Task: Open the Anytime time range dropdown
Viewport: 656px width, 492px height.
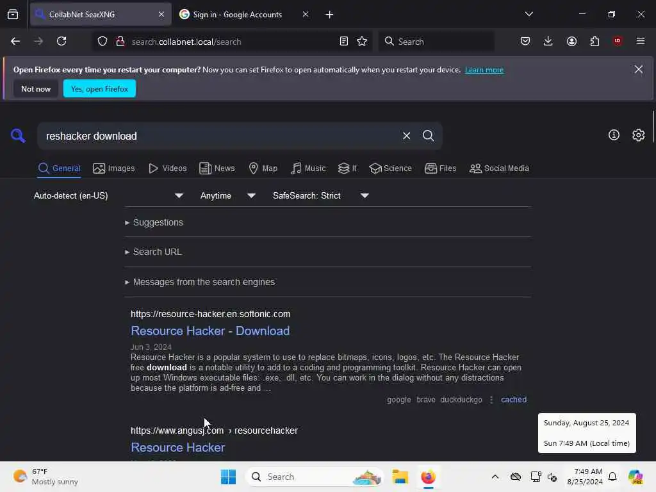Action: click(228, 196)
